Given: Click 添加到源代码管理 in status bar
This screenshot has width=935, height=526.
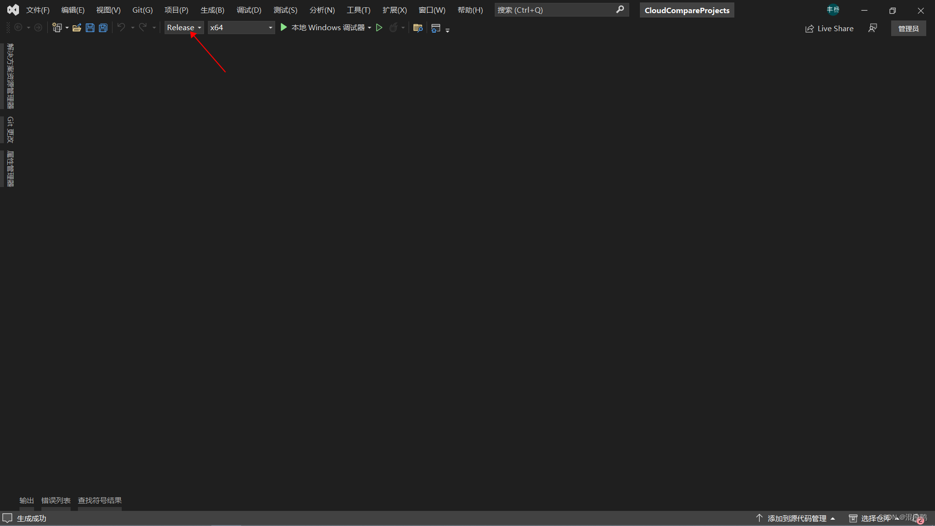Looking at the screenshot, I should click(797, 518).
